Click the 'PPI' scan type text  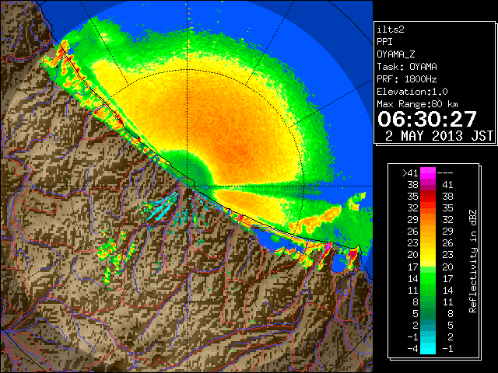tap(384, 42)
